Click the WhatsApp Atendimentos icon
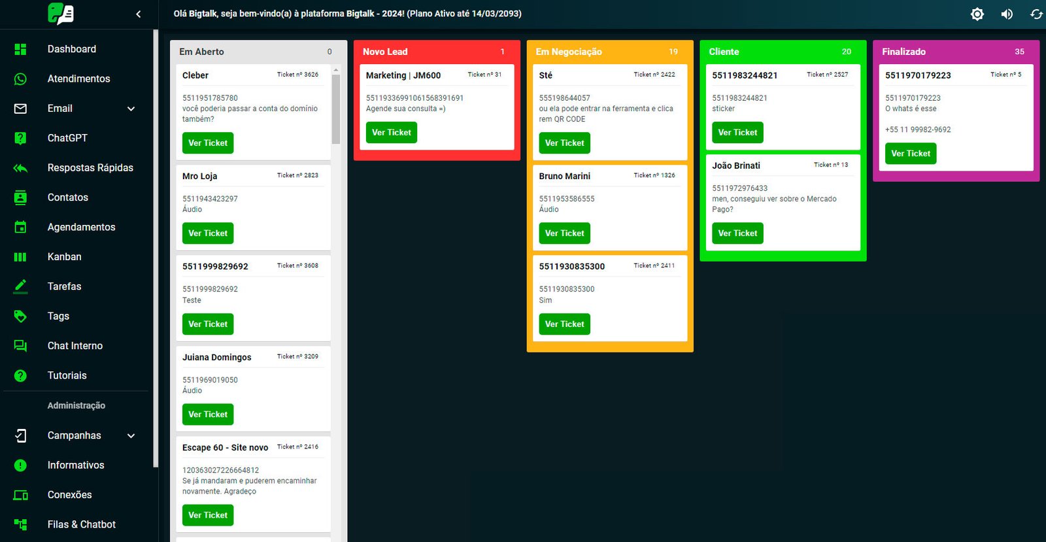This screenshot has width=1046, height=542. click(x=20, y=79)
